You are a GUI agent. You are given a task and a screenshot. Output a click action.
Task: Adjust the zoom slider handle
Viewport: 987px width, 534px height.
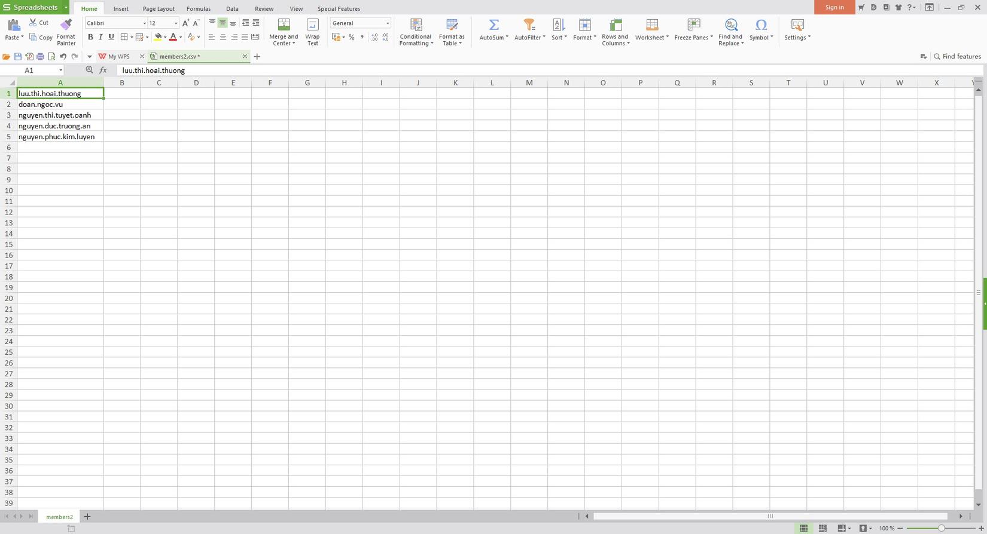pyautogui.click(x=941, y=528)
